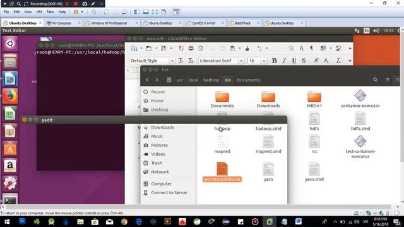
Task: Select the wordcountFile.txt file
Action: (x=222, y=172)
